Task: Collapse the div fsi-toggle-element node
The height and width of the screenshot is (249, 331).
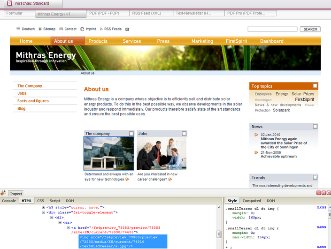Action: click(x=44, y=212)
